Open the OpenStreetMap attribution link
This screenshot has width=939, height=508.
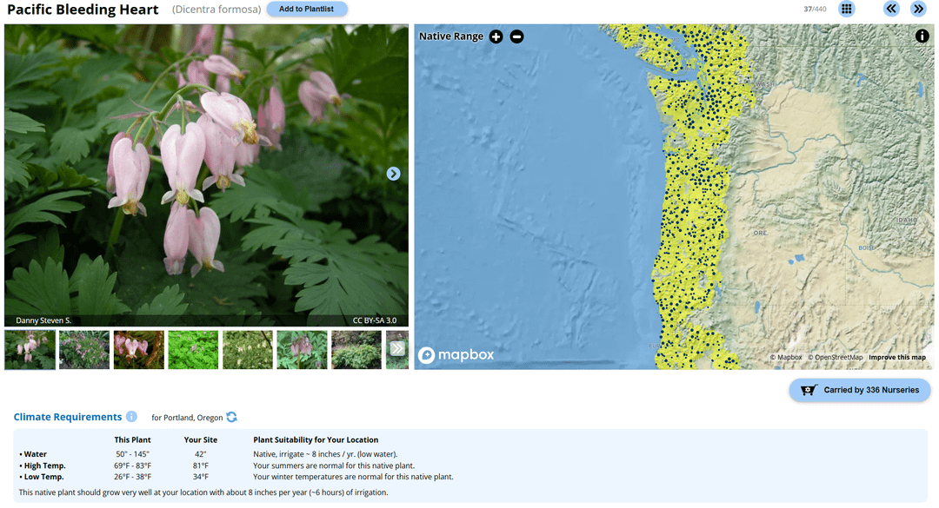coord(838,358)
